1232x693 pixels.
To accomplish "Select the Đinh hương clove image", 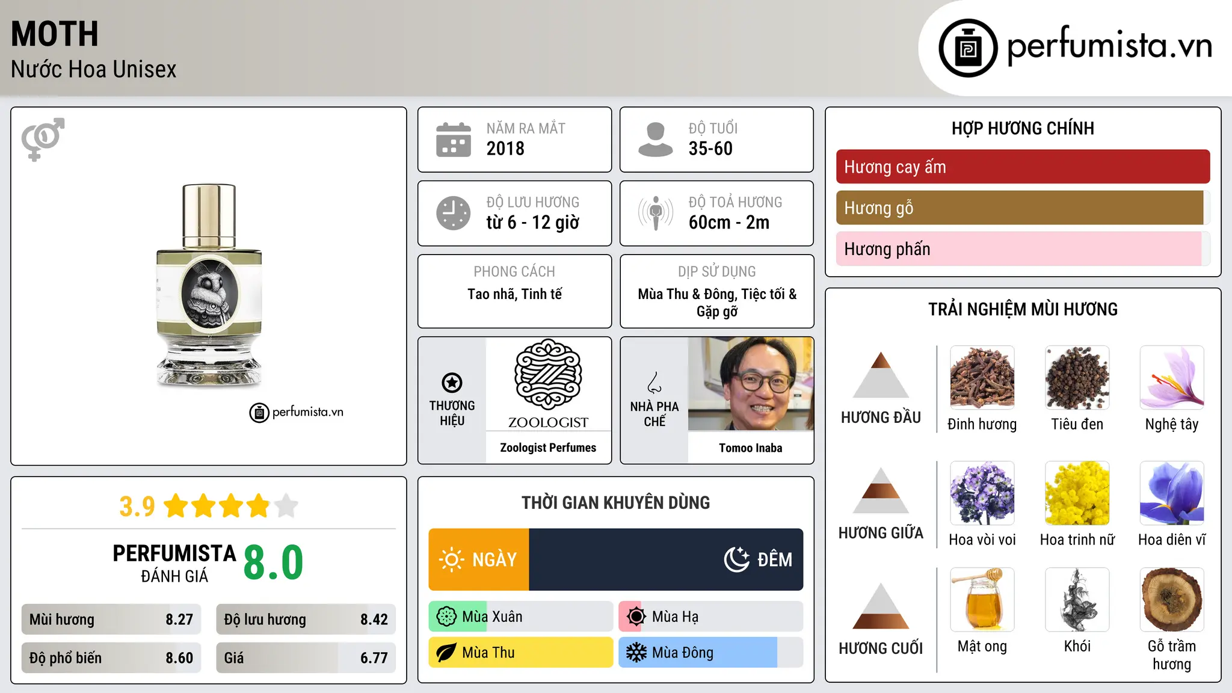I will [982, 378].
